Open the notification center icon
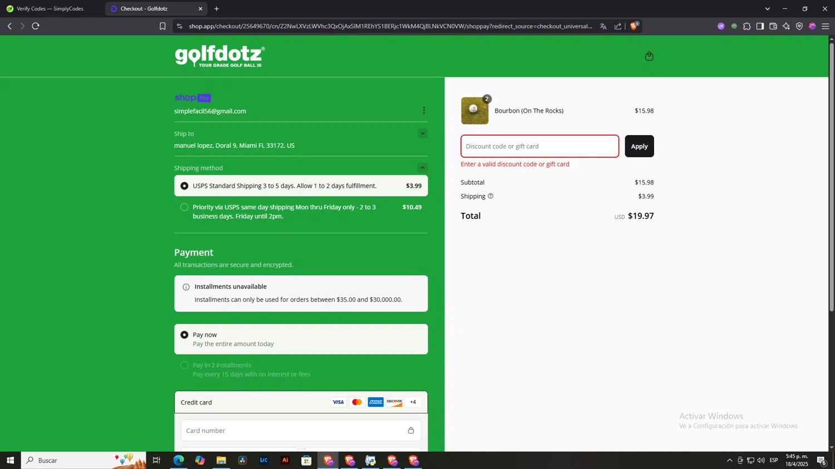This screenshot has width=835, height=469. click(822, 460)
